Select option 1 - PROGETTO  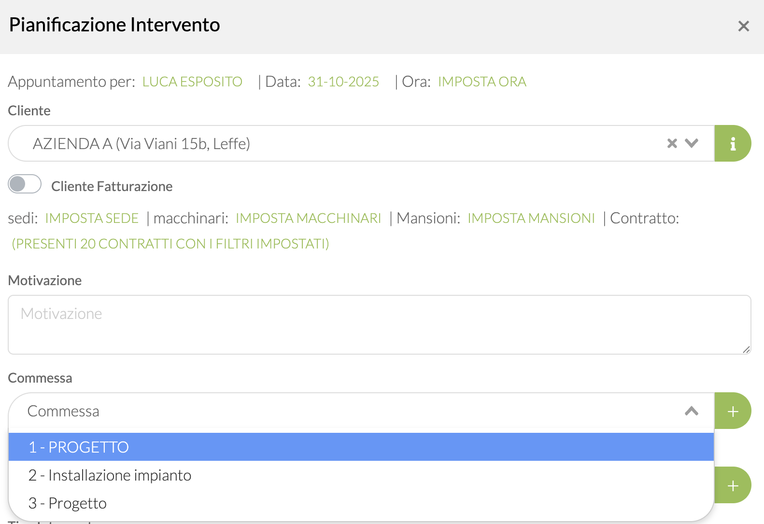78,447
